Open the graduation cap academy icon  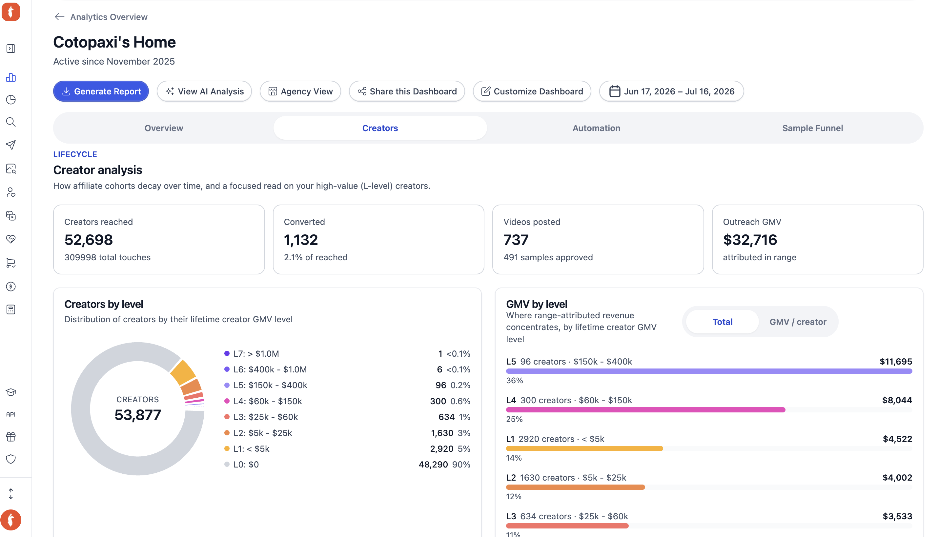pos(11,392)
